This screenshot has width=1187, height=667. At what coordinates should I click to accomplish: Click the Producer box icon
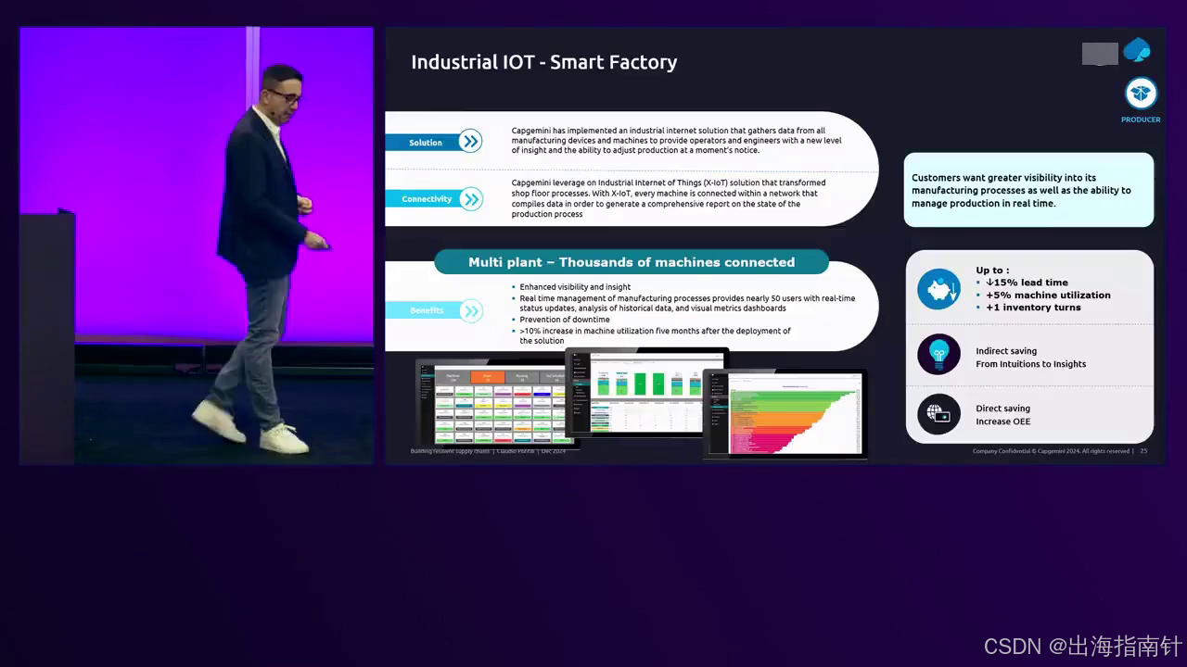tap(1141, 94)
